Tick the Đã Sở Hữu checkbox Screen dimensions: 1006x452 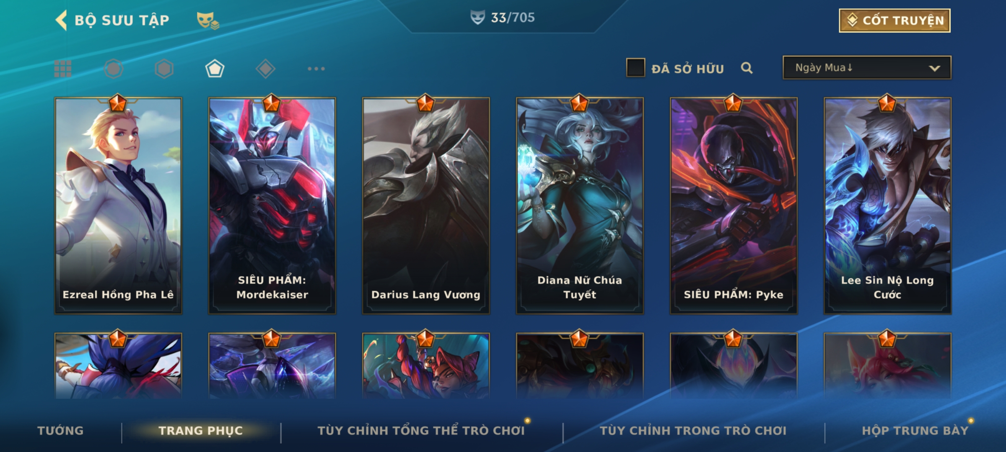pos(635,68)
